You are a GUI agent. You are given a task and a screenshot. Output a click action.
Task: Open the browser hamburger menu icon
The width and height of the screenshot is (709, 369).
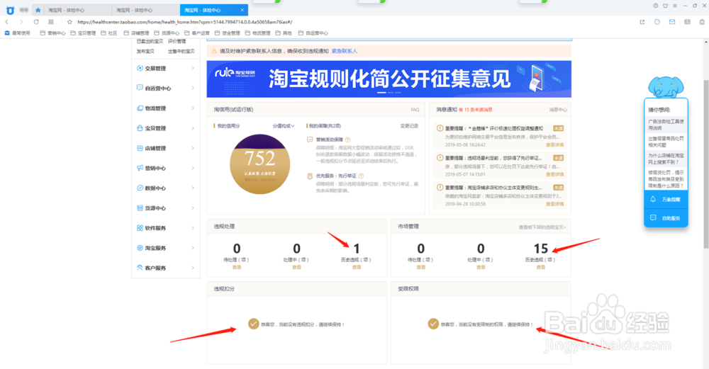(x=675, y=6)
